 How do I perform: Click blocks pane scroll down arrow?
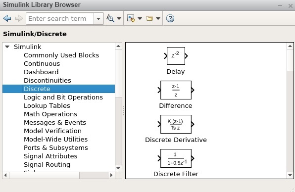pos(290,175)
